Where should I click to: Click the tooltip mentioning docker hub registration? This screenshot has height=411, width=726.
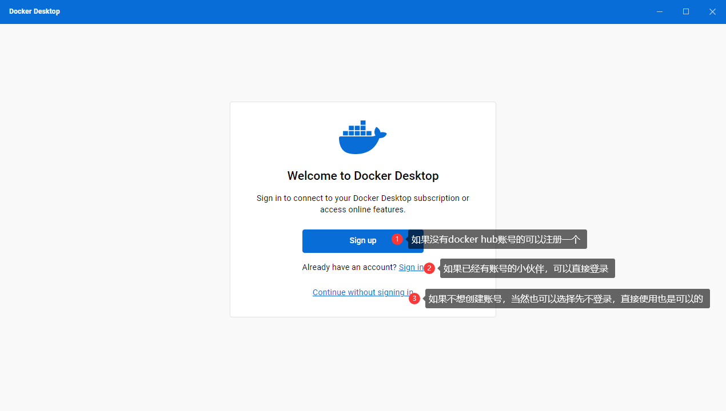[497, 239]
